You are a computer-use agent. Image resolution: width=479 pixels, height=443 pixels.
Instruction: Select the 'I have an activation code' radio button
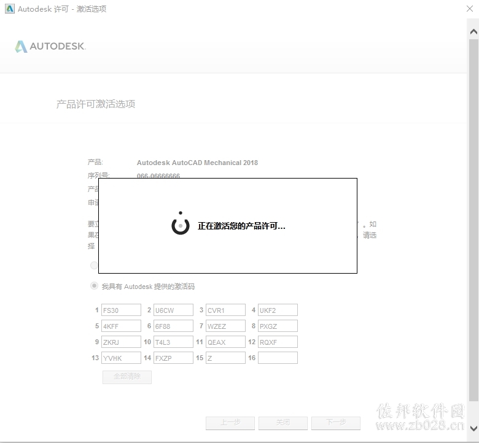point(94,286)
